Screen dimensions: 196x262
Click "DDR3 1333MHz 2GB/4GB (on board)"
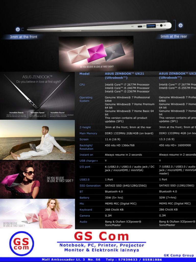click(129, 133)
